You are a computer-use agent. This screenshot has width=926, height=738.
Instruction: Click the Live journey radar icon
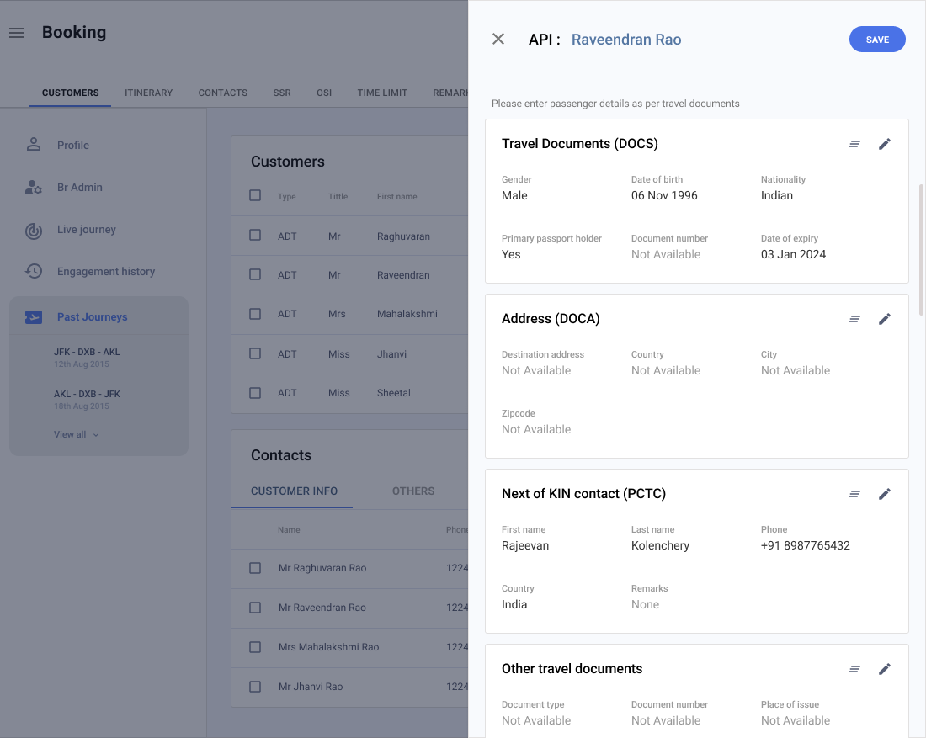click(34, 231)
